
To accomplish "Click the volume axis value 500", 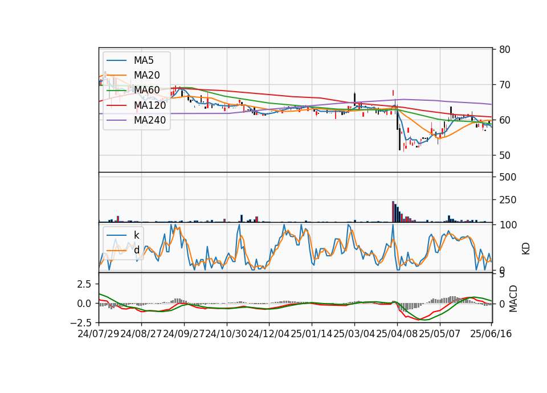I will click(x=508, y=177).
